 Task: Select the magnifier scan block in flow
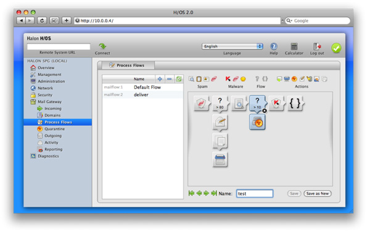point(239,103)
